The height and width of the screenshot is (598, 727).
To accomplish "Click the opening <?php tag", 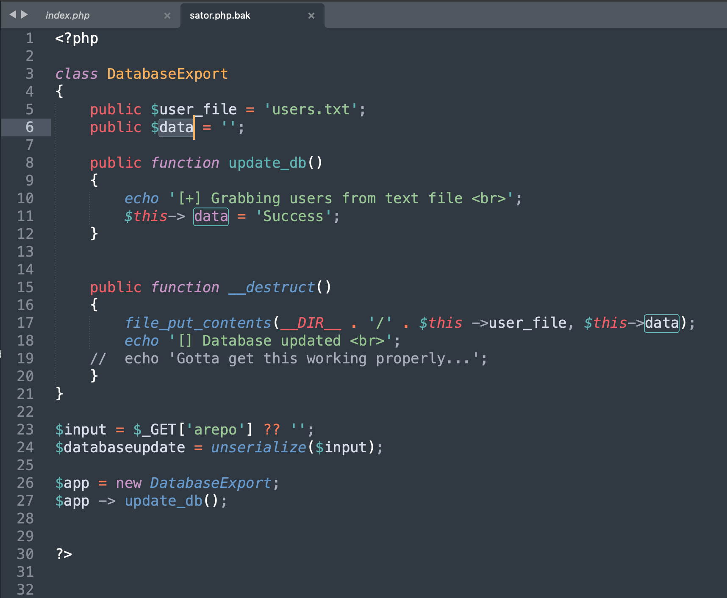I will [77, 39].
